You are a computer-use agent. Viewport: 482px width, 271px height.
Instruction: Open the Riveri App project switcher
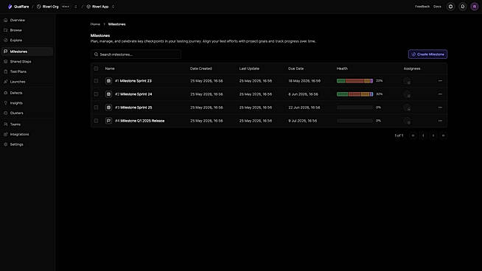(113, 7)
